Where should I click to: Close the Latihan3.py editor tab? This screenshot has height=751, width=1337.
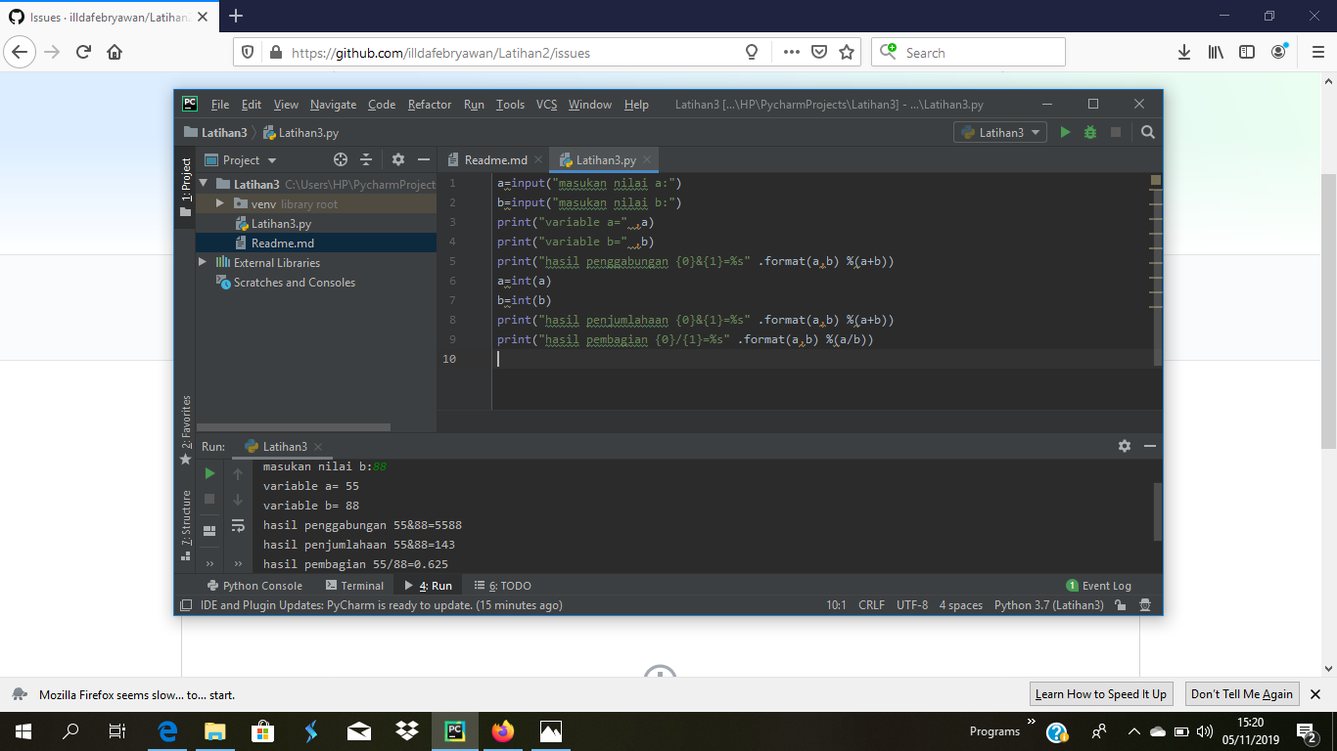point(647,159)
